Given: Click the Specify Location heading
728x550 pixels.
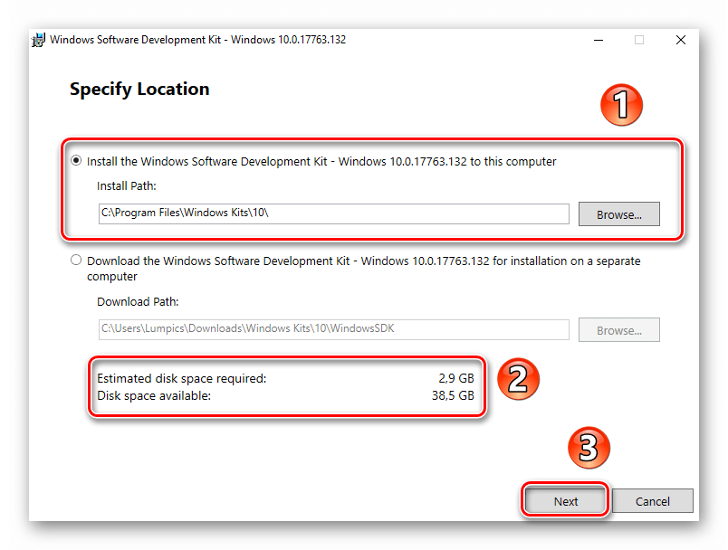Looking at the screenshot, I should click(x=139, y=90).
